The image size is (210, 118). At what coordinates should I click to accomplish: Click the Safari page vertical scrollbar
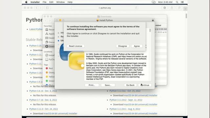[x=186, y=16]
